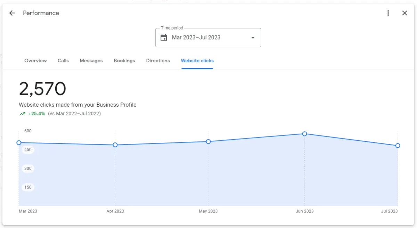The height and width of the screenshot is (228, 417).
Task: Open the three-dot more options menu
Action: click(388, 13)
